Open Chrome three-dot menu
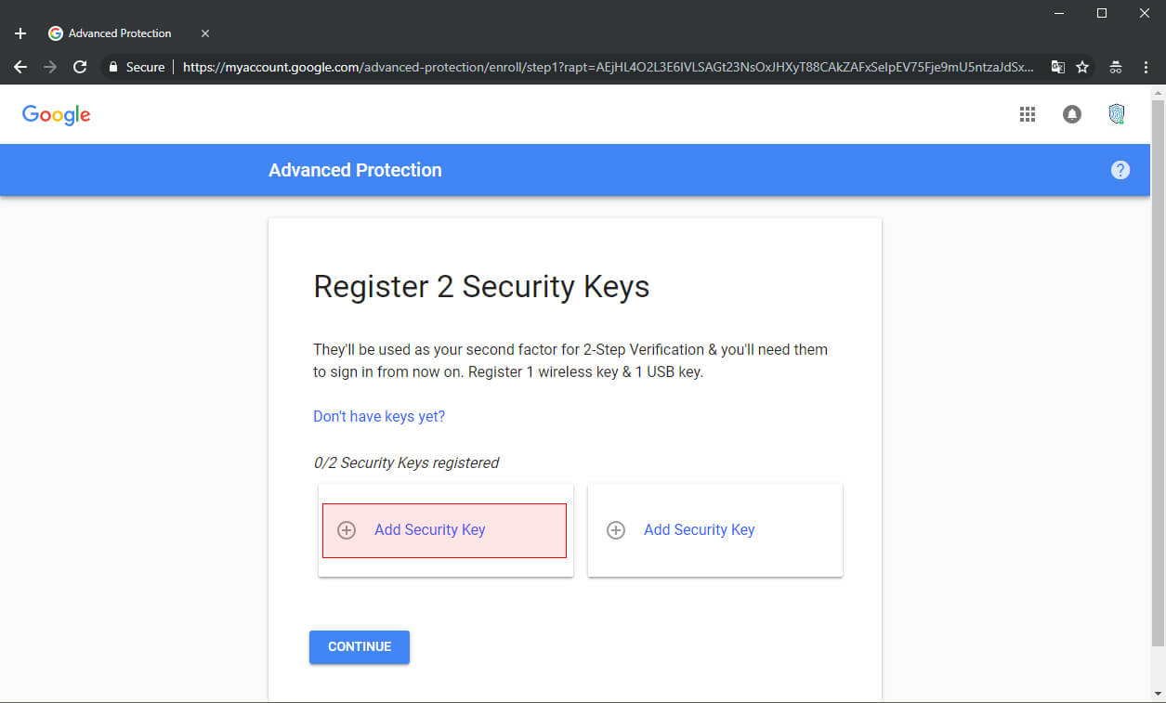 tap(1145, 67)
